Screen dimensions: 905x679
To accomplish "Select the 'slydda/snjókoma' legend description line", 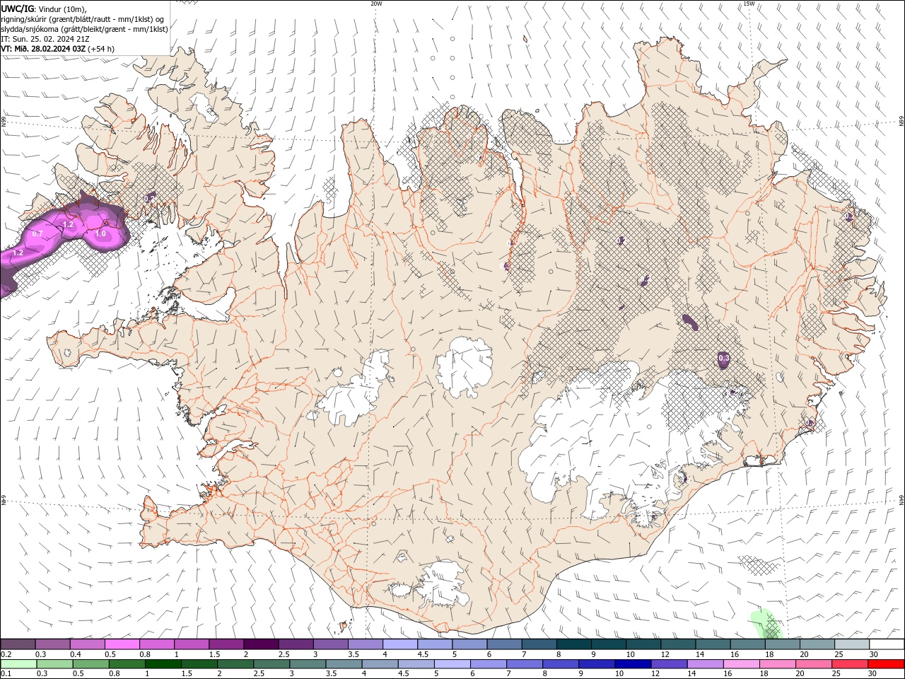I will click(x=85, y=29).
